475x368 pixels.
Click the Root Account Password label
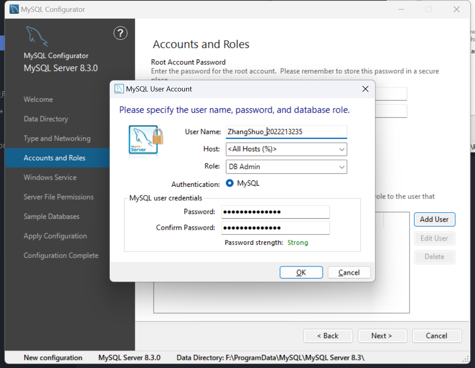pos(188,62)
